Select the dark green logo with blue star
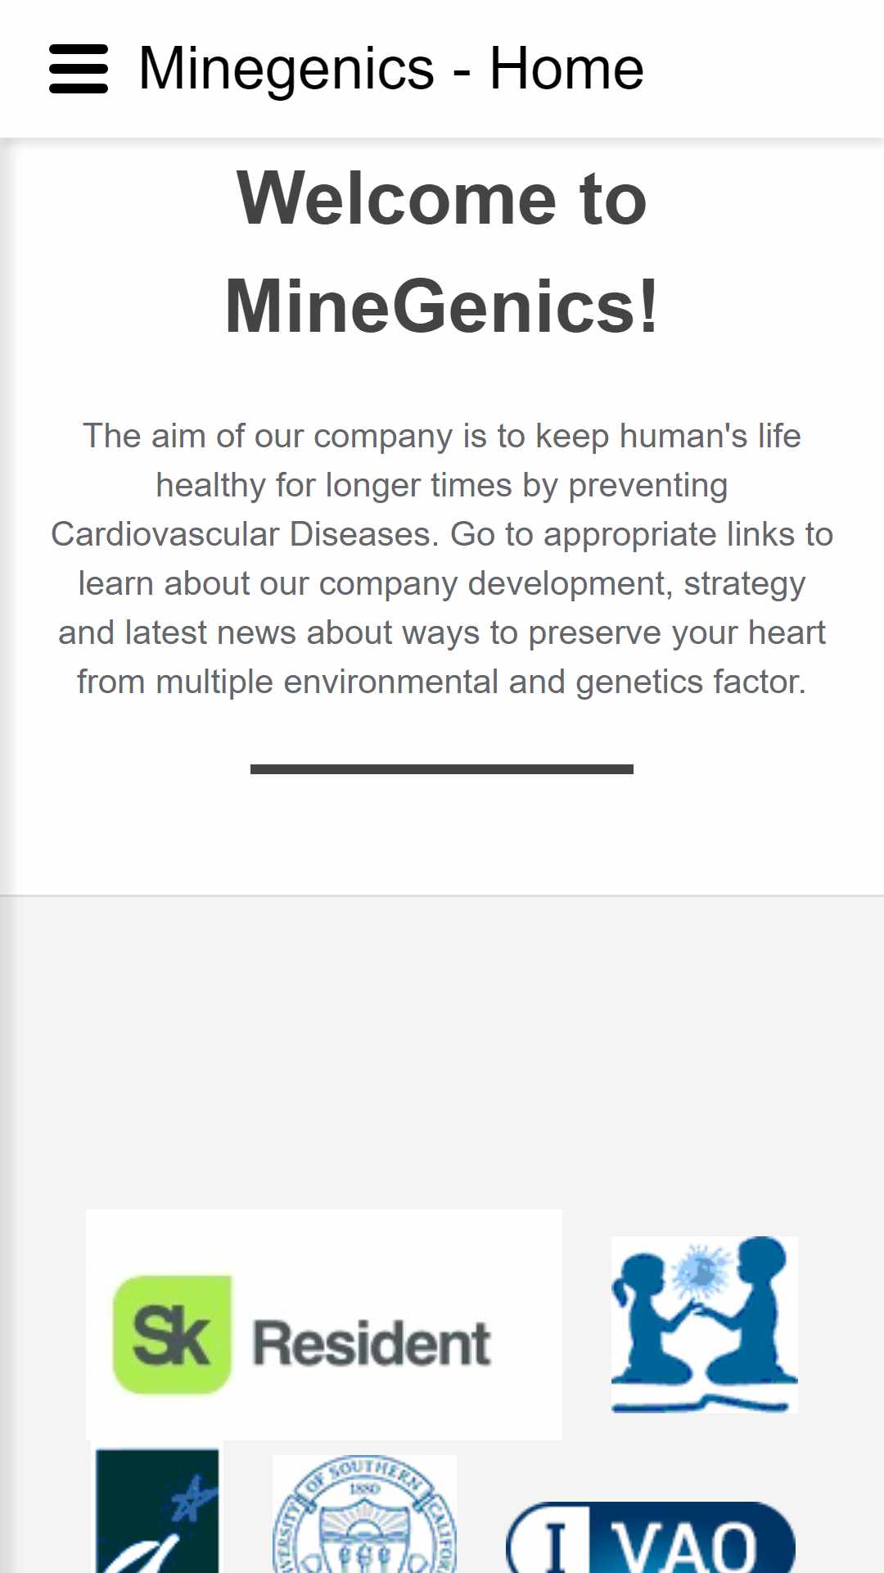This screenshot has height=1573, width=884. click(157, 1511)
